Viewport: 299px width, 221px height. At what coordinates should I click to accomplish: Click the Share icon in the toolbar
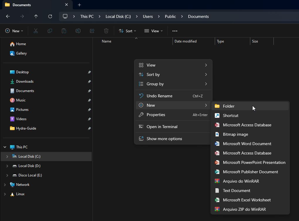click(x=92, y=30)
